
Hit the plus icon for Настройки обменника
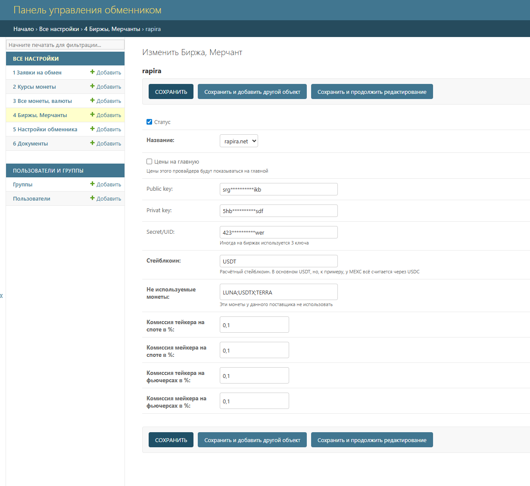click(92, 129)
